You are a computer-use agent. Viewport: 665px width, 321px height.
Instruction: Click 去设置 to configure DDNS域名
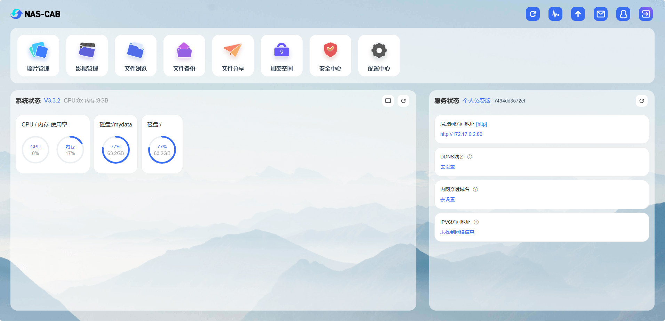click(447, 166)
